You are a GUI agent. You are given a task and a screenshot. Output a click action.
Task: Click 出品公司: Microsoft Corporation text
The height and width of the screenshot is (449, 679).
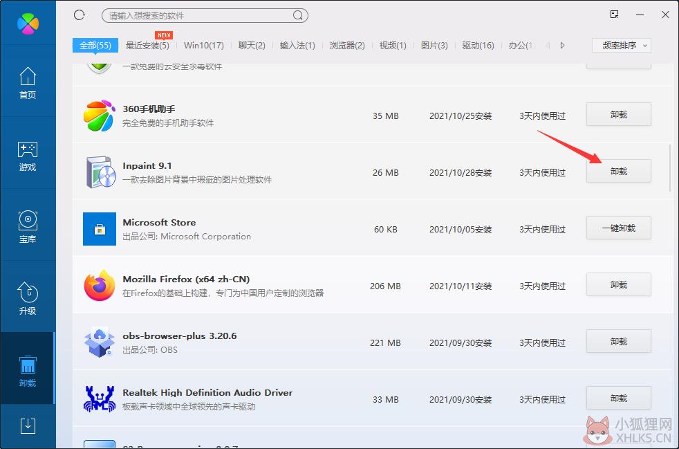click(x=187, y=237)
